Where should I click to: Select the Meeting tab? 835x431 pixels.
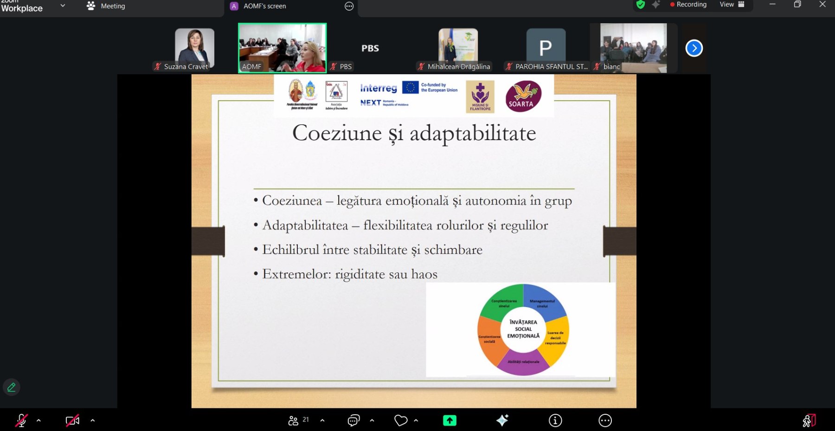(x=106, y=6)
